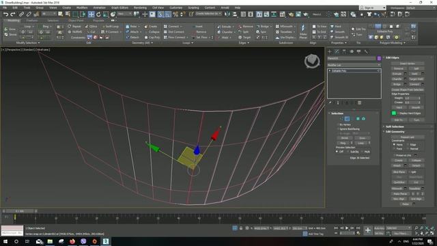Viewport: 437px width, 246px height.
Task: Select the Normal constraint radio button
Action: coord(408,149)
